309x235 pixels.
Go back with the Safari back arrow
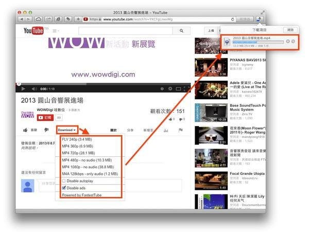tap(22, 19)
